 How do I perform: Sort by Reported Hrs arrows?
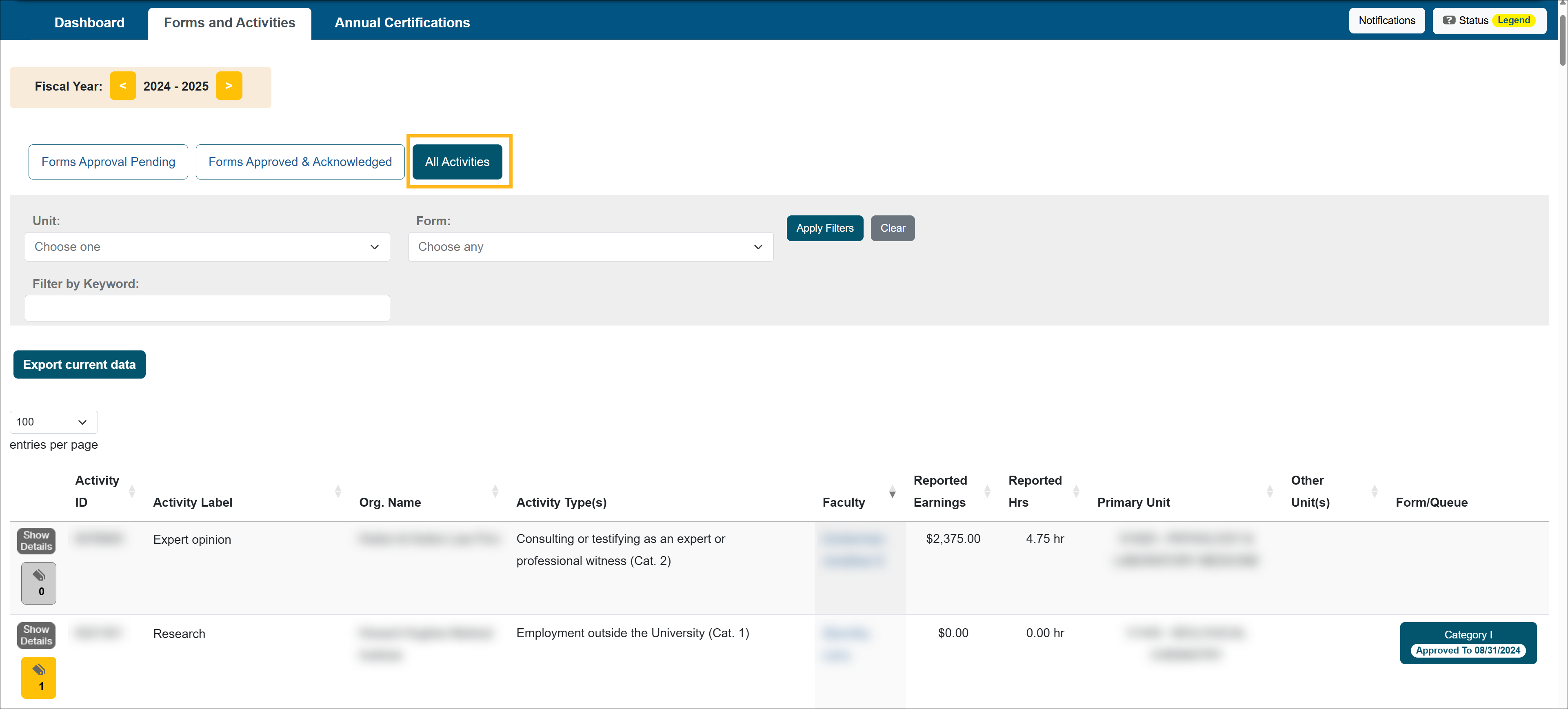[1075, 491]
